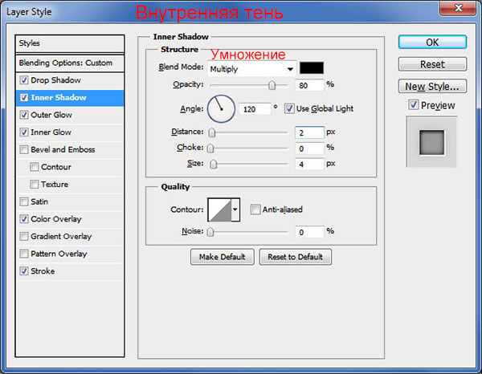
Task: Uncheck the Drop Shadow checkbox
Action: click(x=24, y=80)
